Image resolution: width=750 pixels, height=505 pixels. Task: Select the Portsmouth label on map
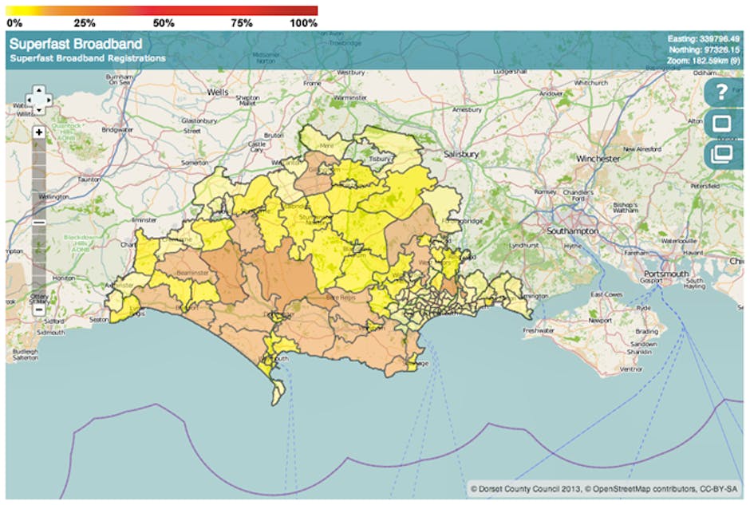[666, 274]
